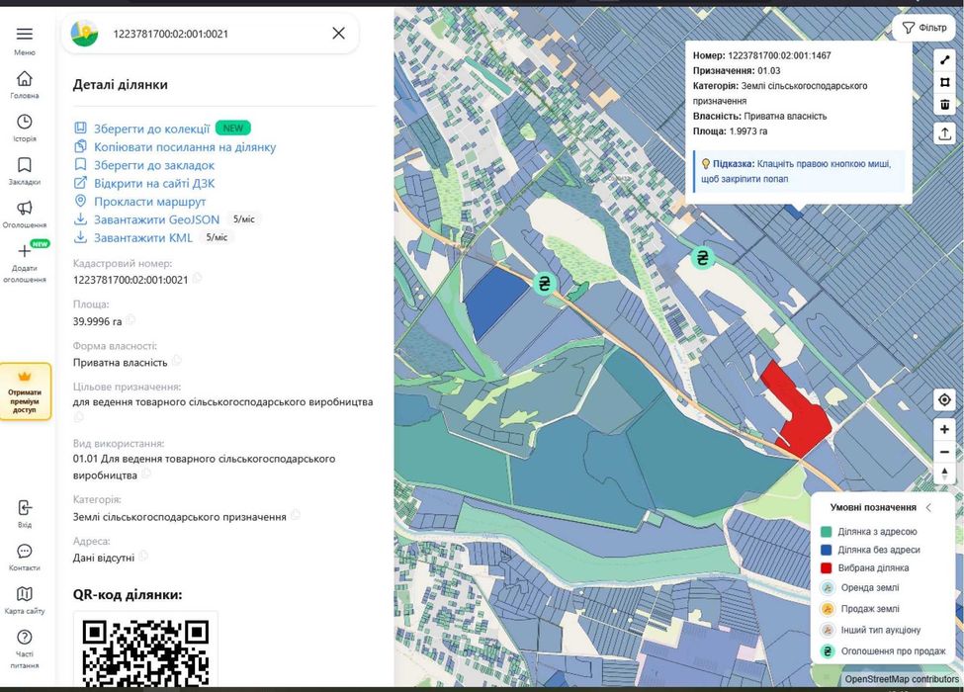This screenshot has width=964, height=692.
Task: Click Додати оголошення plus icon
Action: tap(25, 251)
